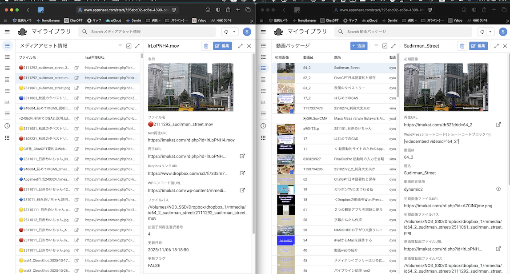This screenshot has width=510, height=274.
Task: Click the info icon in right window sidebar
Action: coord(263,126)
